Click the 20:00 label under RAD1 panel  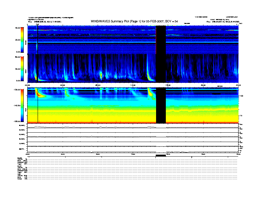pos(203,85)
